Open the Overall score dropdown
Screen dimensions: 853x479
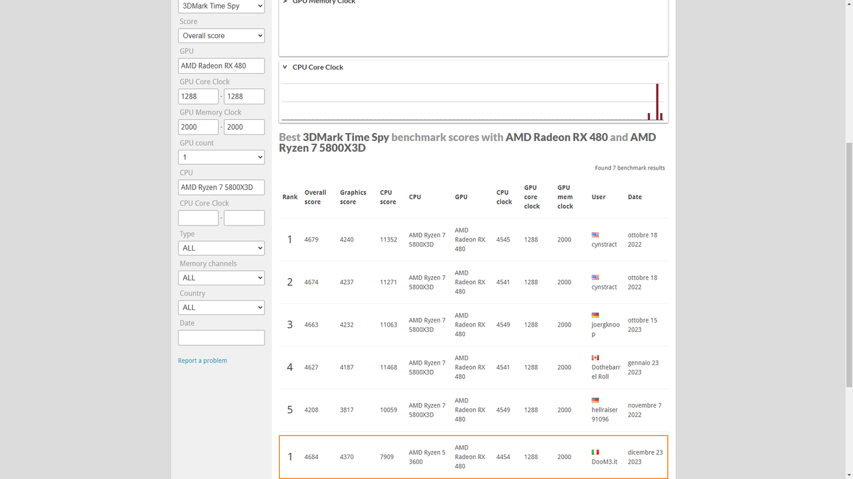point(221,36)
